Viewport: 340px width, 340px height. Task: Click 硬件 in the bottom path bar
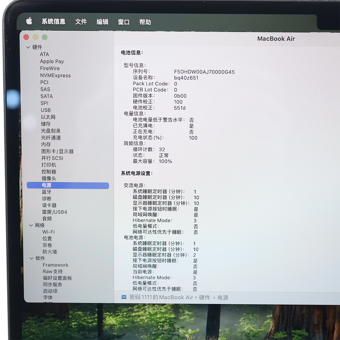click(204, 297)
